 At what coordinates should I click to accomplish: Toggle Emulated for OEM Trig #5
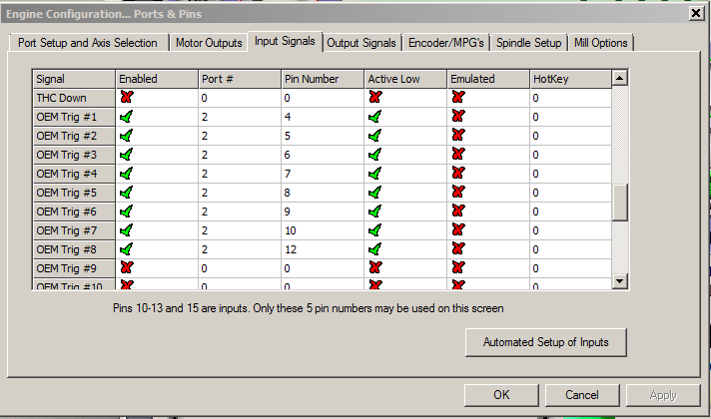click(458, 193)
